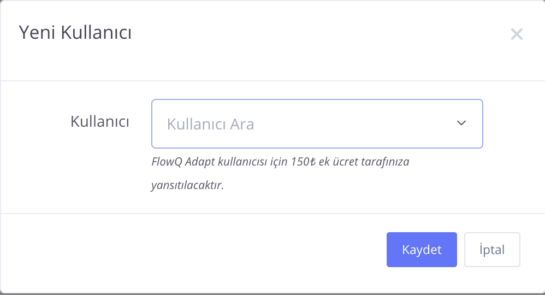Screen dimensions: 545x295
Task: Close the Yeni Kullanıcı dialog with X
Action: 517,34
